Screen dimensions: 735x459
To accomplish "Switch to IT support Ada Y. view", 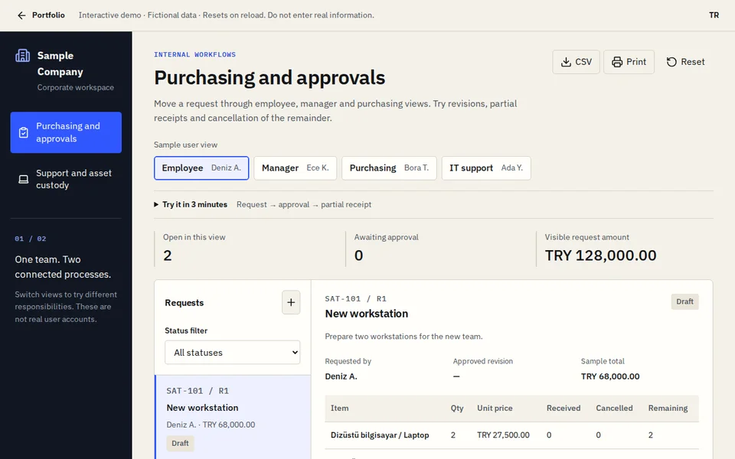I will tap(486, 168).
